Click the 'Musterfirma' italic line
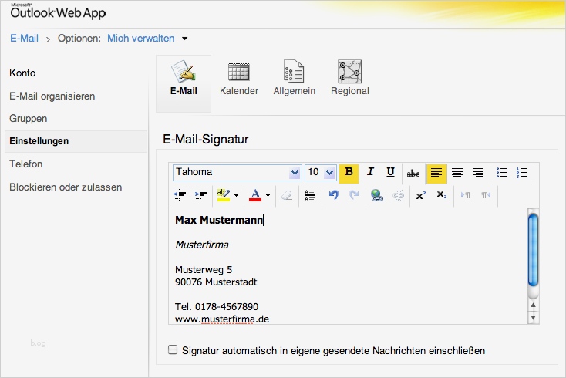The height and width of the screenshot is (378, 566). click(202, 245)
